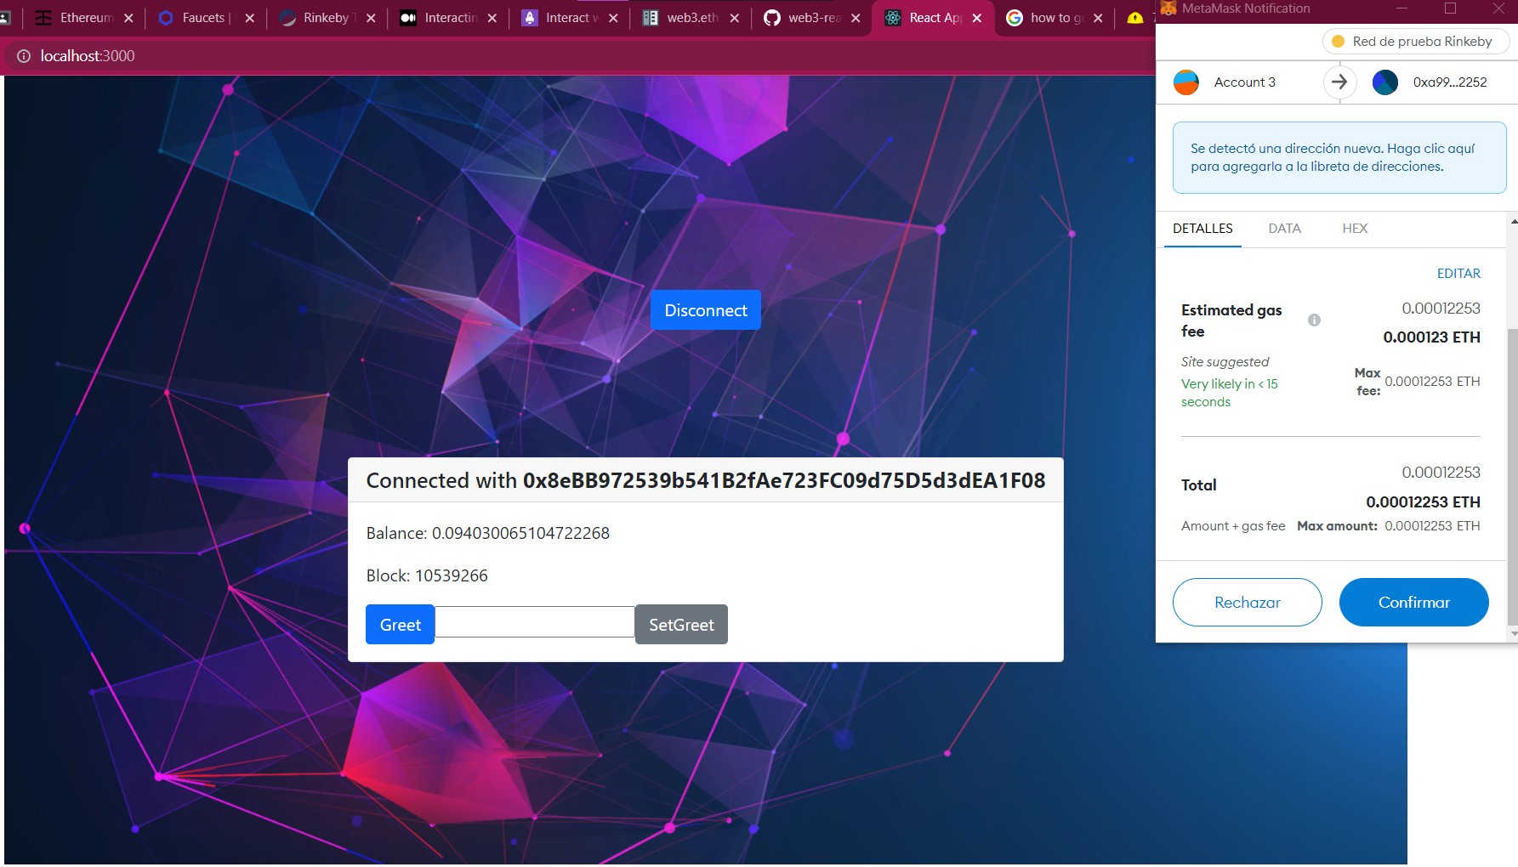Click the connected wallet address text

784,480
